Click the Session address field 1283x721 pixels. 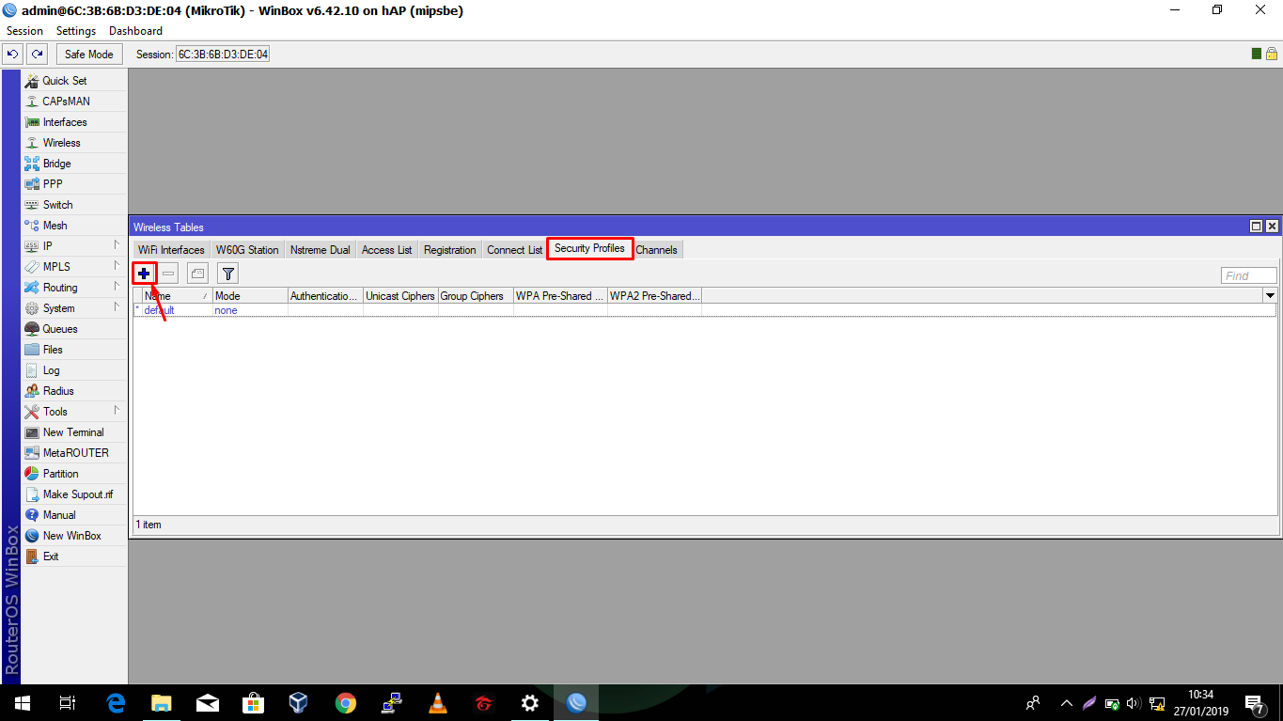(223, 55)
